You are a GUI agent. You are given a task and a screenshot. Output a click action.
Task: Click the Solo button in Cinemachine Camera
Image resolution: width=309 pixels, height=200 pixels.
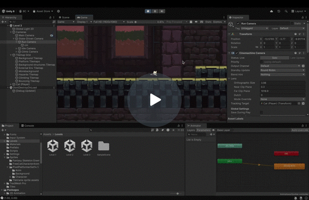coord(274,58)
